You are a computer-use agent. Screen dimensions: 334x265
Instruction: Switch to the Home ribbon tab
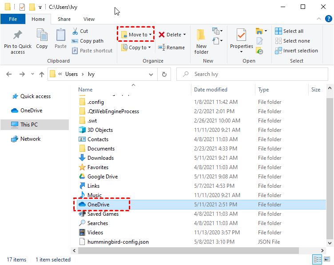(38, 19)
